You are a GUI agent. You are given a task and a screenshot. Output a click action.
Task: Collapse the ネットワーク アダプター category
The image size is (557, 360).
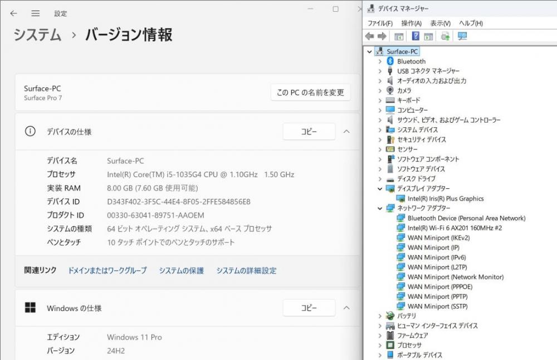click(380, 208)
